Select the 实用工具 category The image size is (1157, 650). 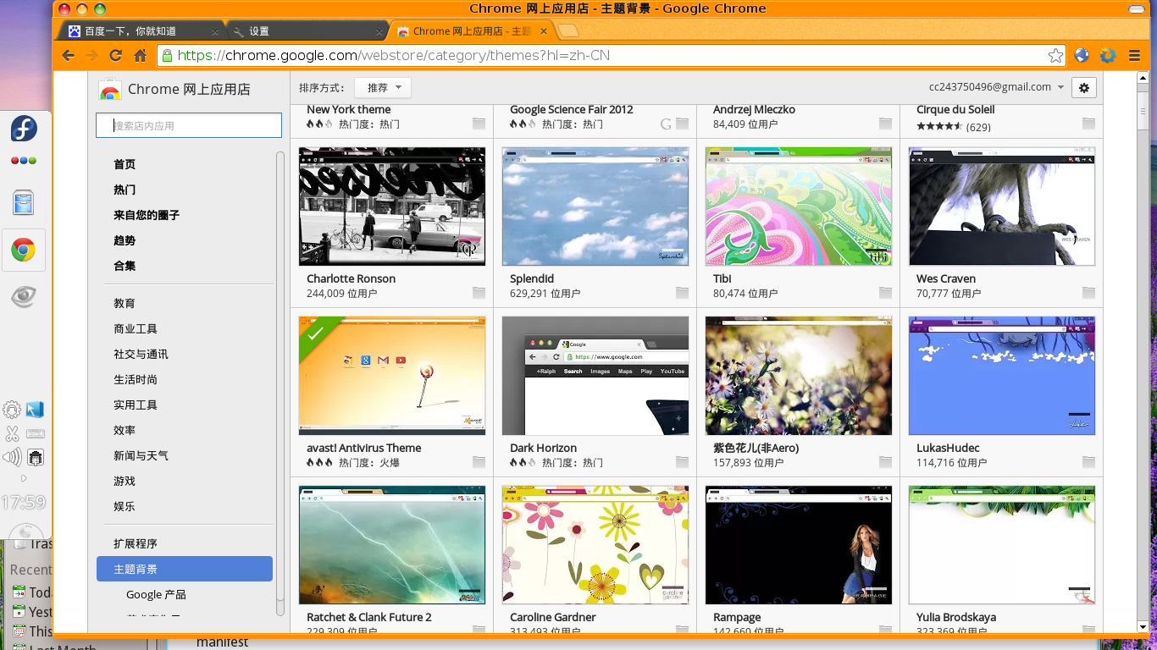(x=136, y=405)
